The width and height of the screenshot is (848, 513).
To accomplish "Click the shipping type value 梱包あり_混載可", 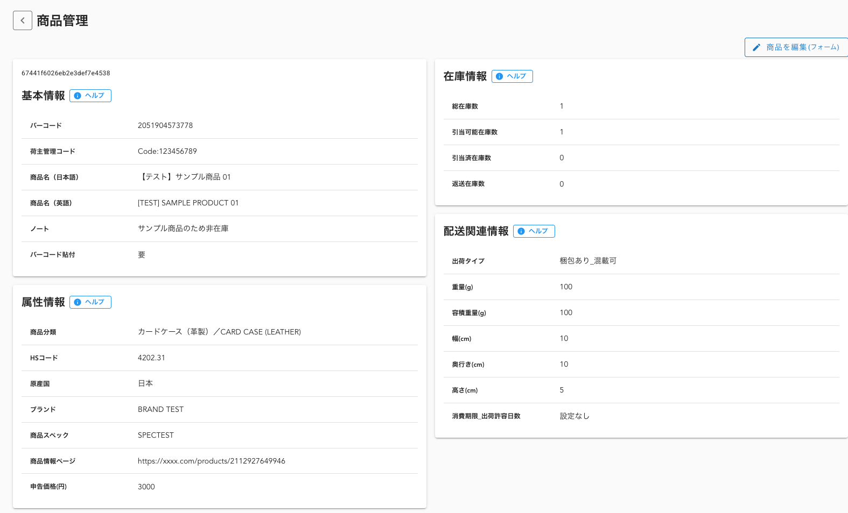I will pos(588,261).
